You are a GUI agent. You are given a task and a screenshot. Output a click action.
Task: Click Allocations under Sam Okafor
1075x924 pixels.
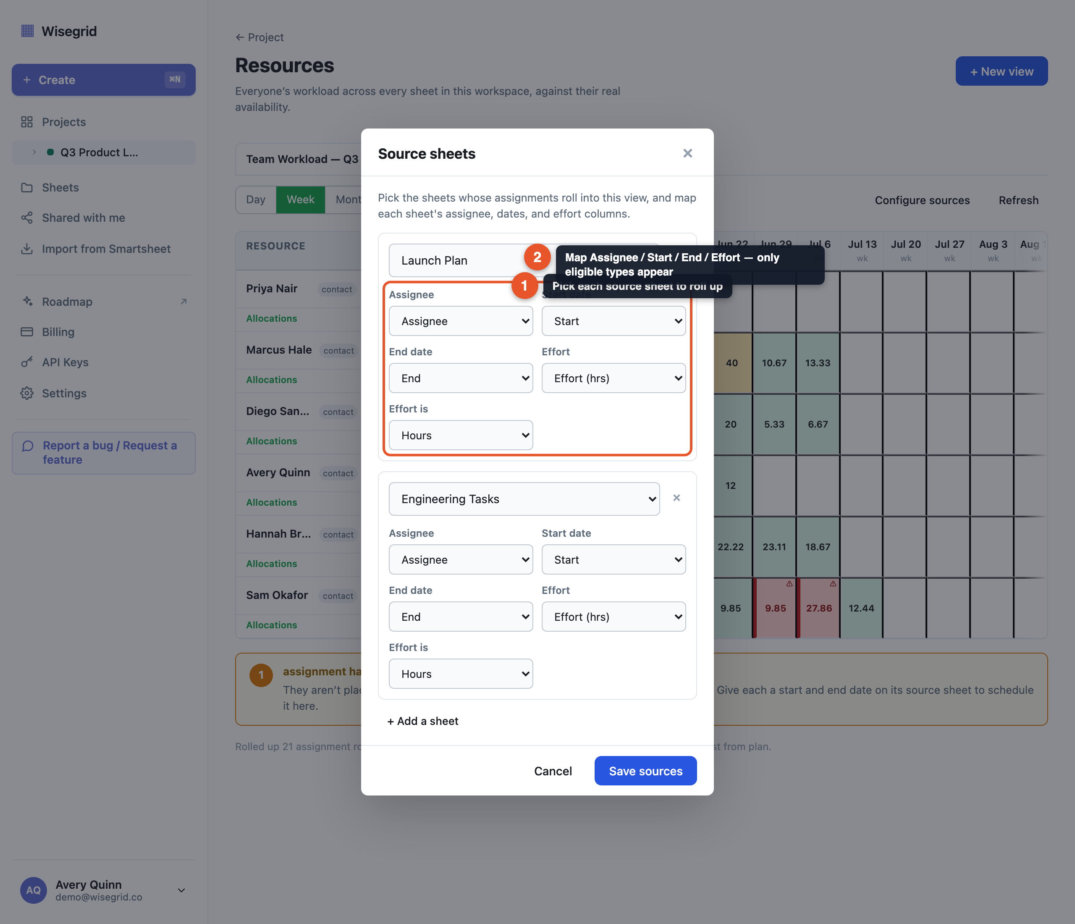coord(271,625)
